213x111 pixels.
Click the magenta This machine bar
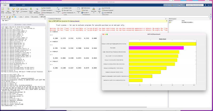point(156,48)
